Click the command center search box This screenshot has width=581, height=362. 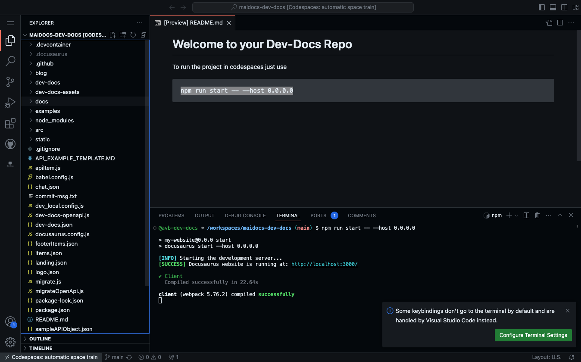pyautogui.click(x=303, y=7)
